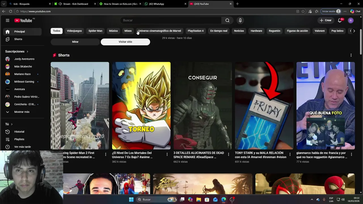Open YouTube notifications bell

pyautogui.click(x=340, y=20)
